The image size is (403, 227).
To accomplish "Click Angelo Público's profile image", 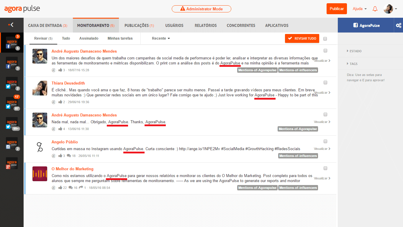I will pyautogui.click(x=40, y=147).
